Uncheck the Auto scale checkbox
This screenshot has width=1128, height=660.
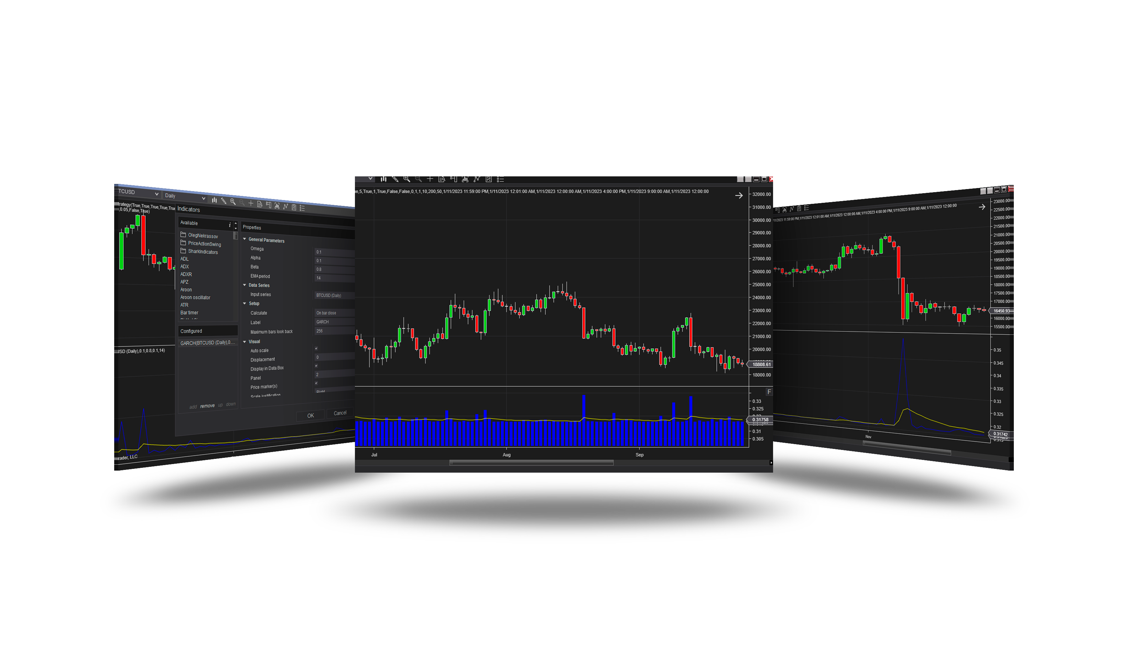pyautogui.click(x=316, y=349)
